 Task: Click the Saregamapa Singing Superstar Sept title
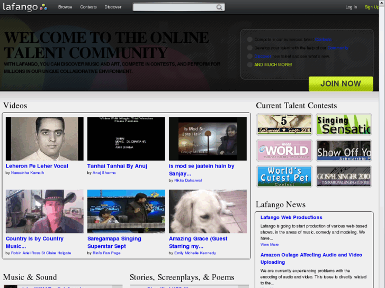tap(114, 242)
